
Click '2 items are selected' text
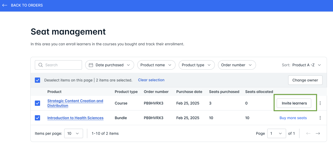(114, 80)
